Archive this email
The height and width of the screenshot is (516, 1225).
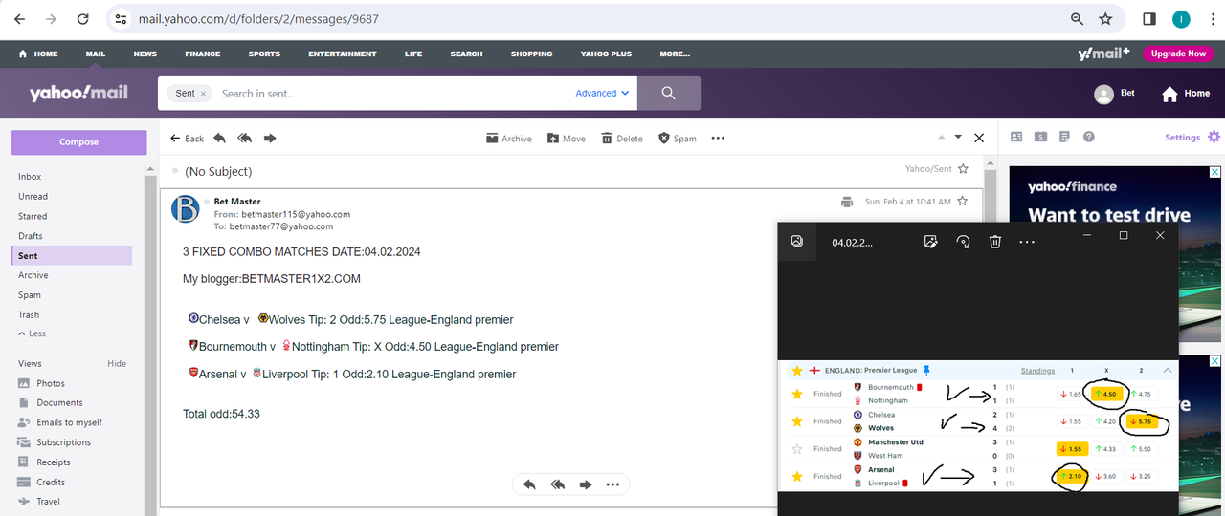508,139
